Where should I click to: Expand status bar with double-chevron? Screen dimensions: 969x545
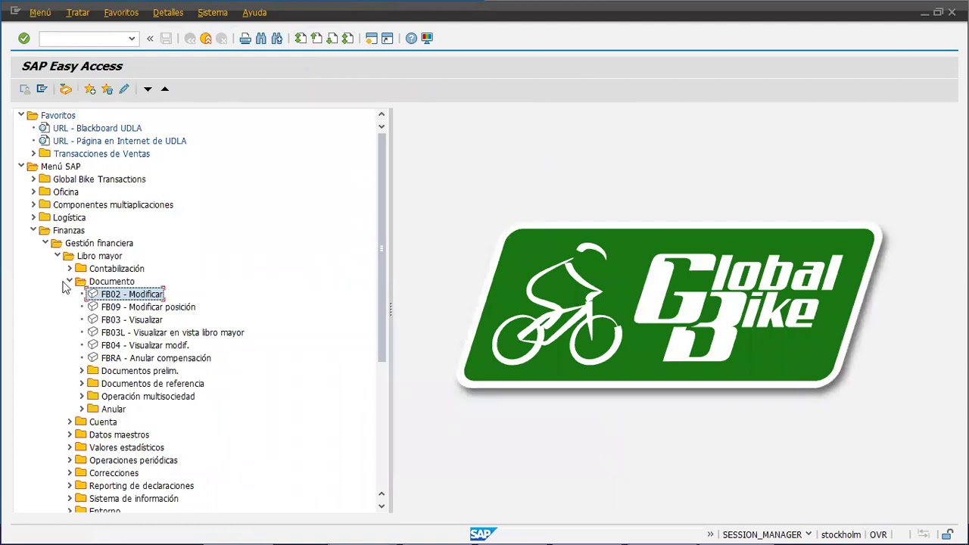tap(710, 534)
